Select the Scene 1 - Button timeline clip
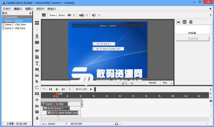The height and width of the screenshot is (127, 214). 54,104
